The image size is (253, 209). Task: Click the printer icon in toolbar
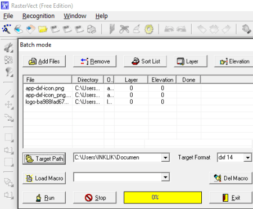pos(92,29)
